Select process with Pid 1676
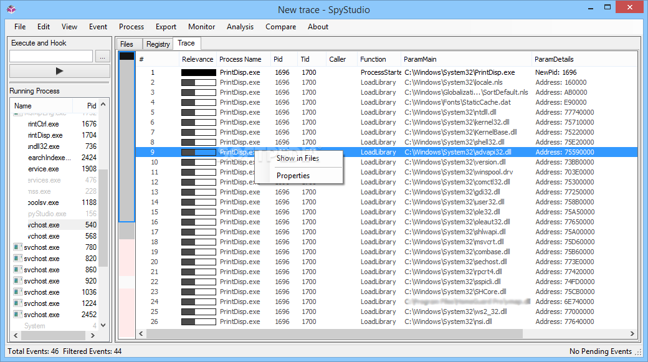This screenshot has width=648, height=362. pyautogui.click(x=55, y=124)
